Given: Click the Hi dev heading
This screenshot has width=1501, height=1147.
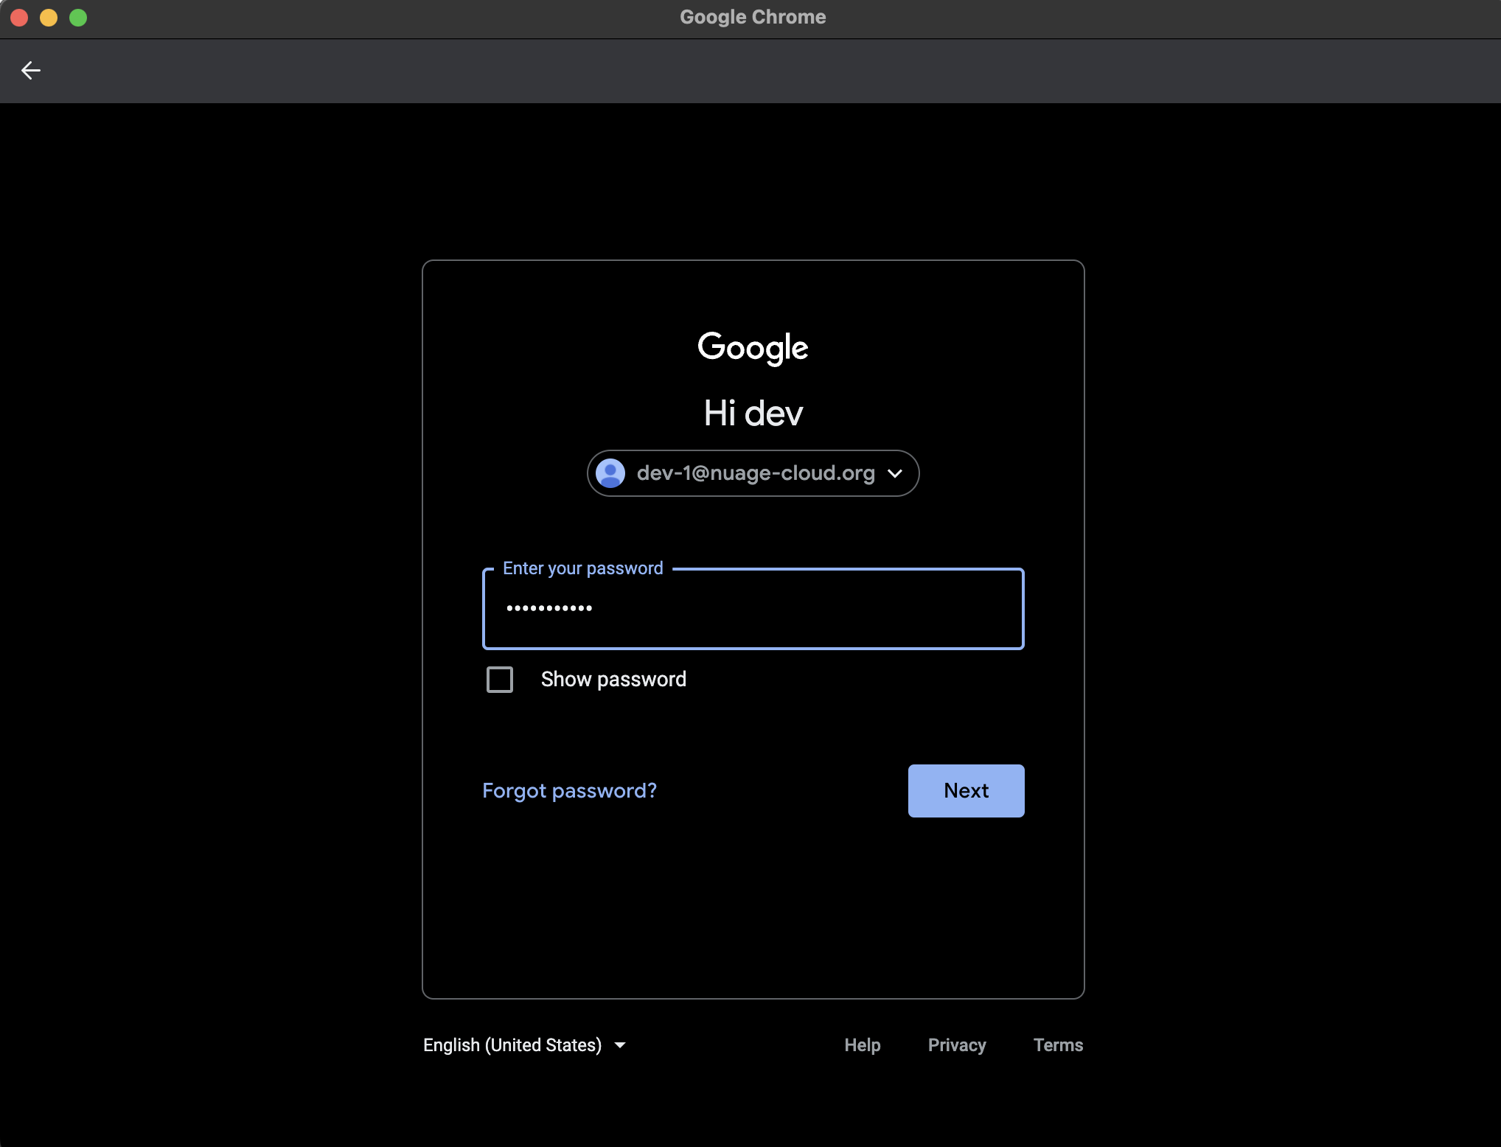Looking at the screenshot, I should (753, 413).
